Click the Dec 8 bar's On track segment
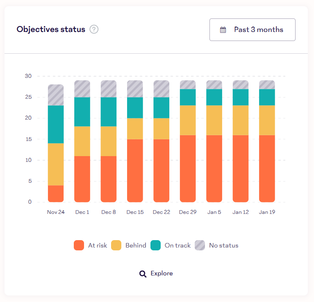 tap(109, 111)
